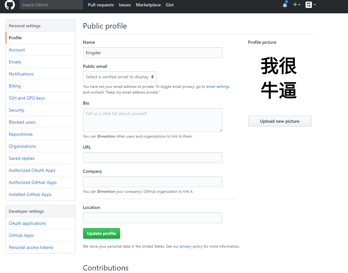
Task: Open Repositories settings in sidebar
Action: click(x=40, y=134)
